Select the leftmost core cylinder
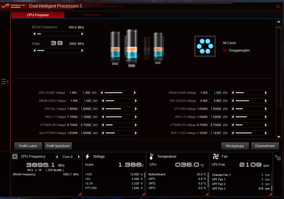The width and height of the screenshot is (284, 199). (x=115, y=45)
